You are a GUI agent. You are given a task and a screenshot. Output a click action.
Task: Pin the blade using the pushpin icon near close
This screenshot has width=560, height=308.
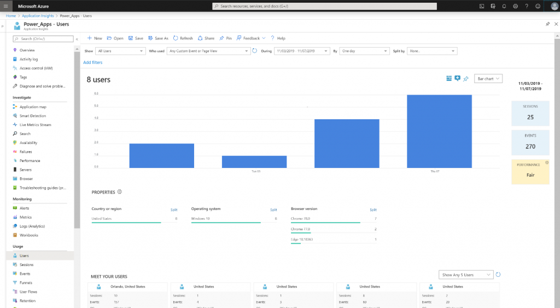(x=547, y=24)
